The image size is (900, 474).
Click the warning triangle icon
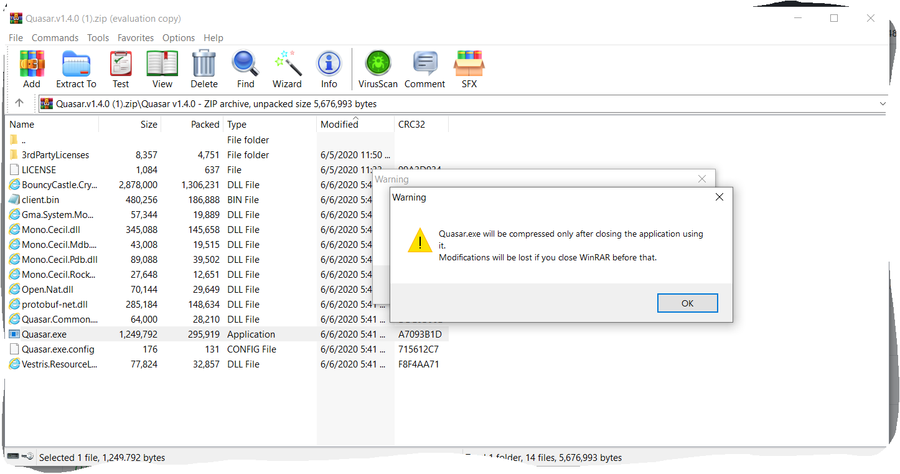coord(420,240)
